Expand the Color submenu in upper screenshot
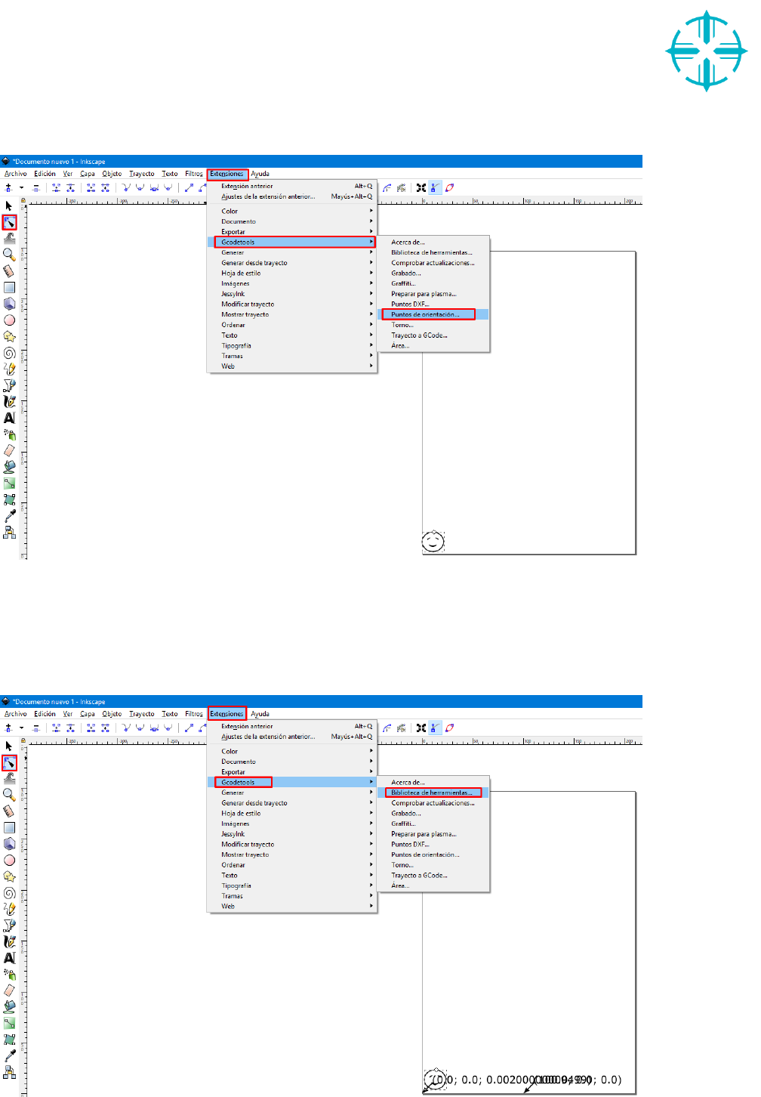Viewport: 761px width, 1097px height. 291,211
